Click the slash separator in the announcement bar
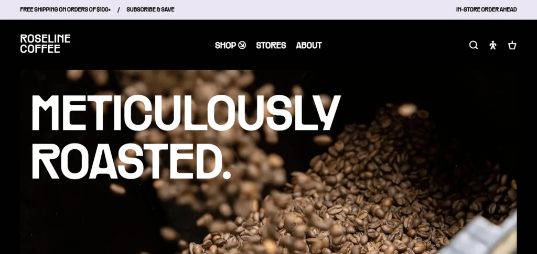 119,9
